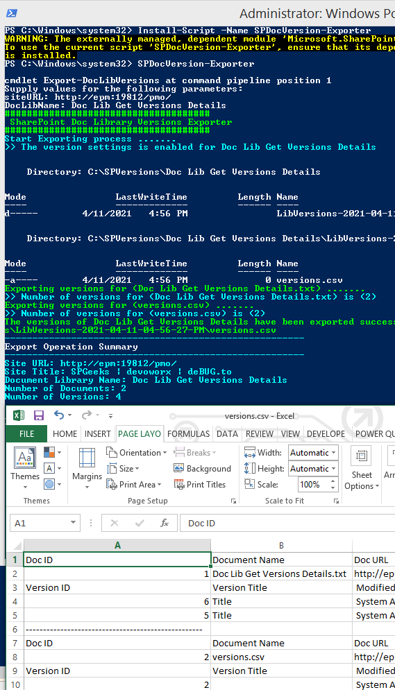This screenshot has height=690, width=395.
Task: Click the Scale 100% input field
Action: 312,485
